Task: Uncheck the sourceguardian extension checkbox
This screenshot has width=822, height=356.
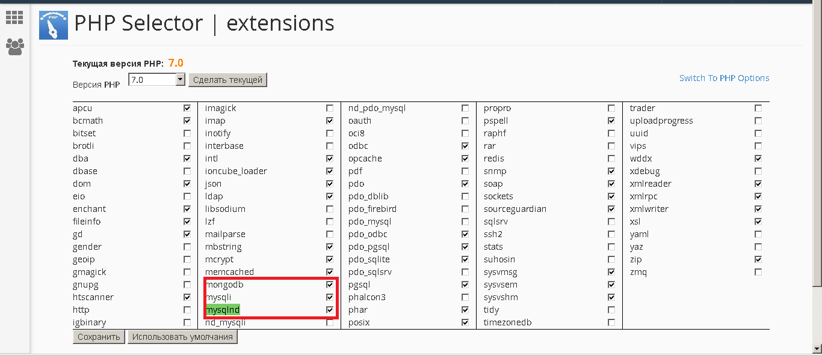Action: [611, 209]
